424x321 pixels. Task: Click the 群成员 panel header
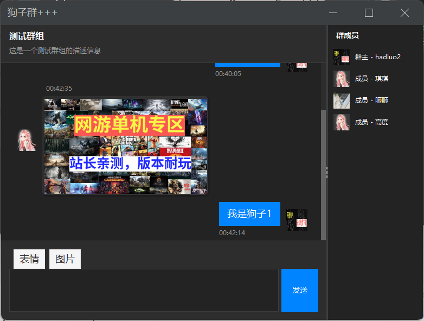[x=347, y=35]
